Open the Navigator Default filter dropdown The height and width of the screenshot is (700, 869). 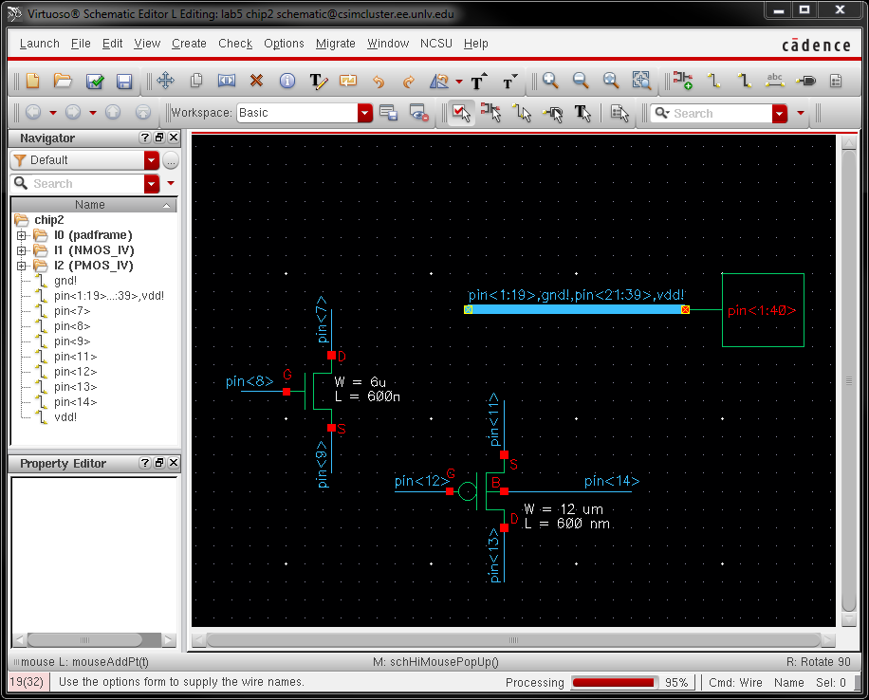pyautogui.click(x=152, y=160)
